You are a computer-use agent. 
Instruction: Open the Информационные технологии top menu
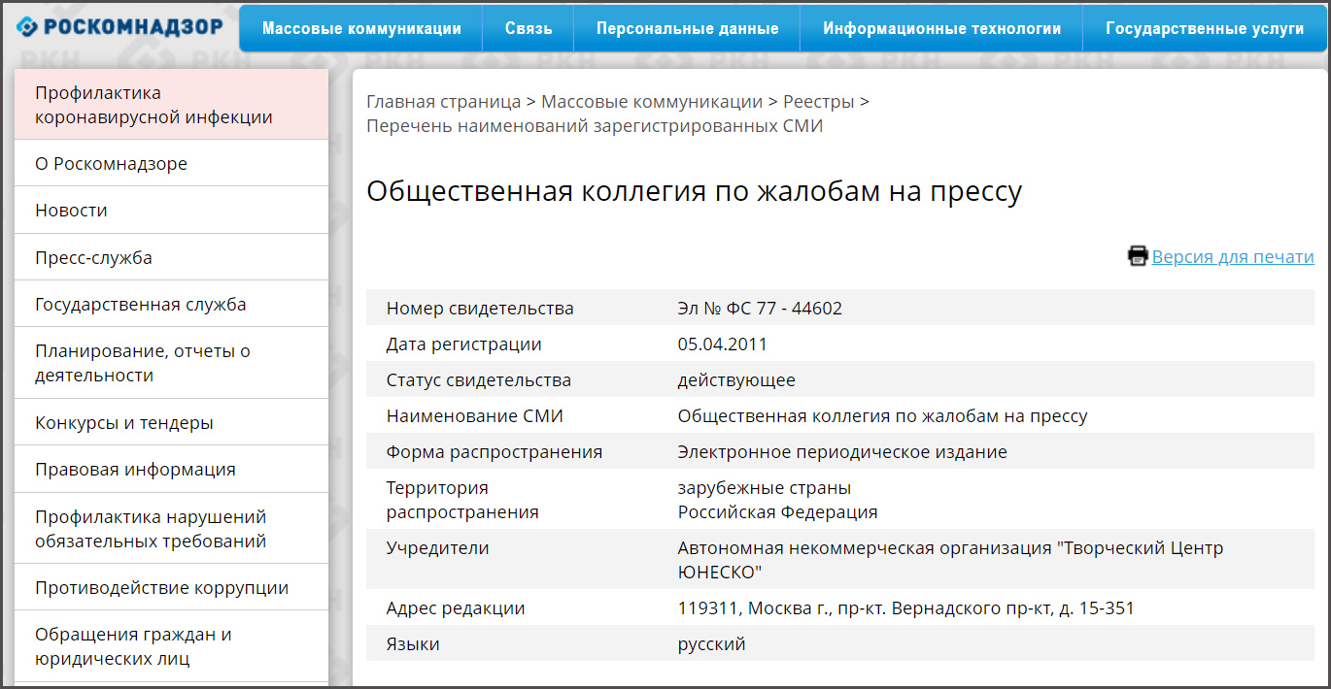(941, 28)
